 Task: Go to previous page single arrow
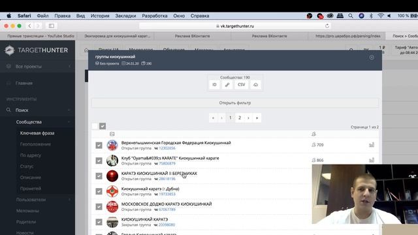pyautogui.click(x=222, y=117)
